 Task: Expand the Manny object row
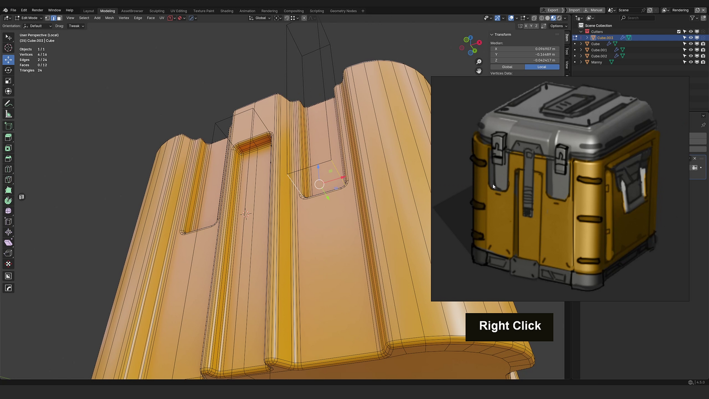pos(581,62)
